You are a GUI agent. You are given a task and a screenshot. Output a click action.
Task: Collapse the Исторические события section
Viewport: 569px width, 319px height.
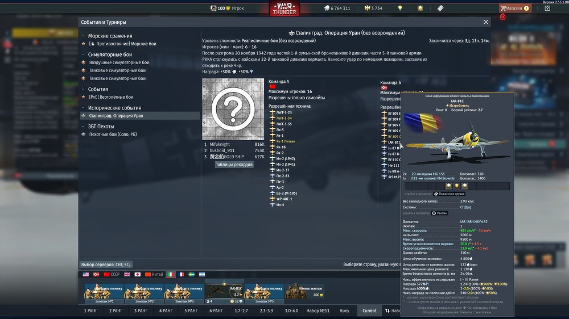83,108
